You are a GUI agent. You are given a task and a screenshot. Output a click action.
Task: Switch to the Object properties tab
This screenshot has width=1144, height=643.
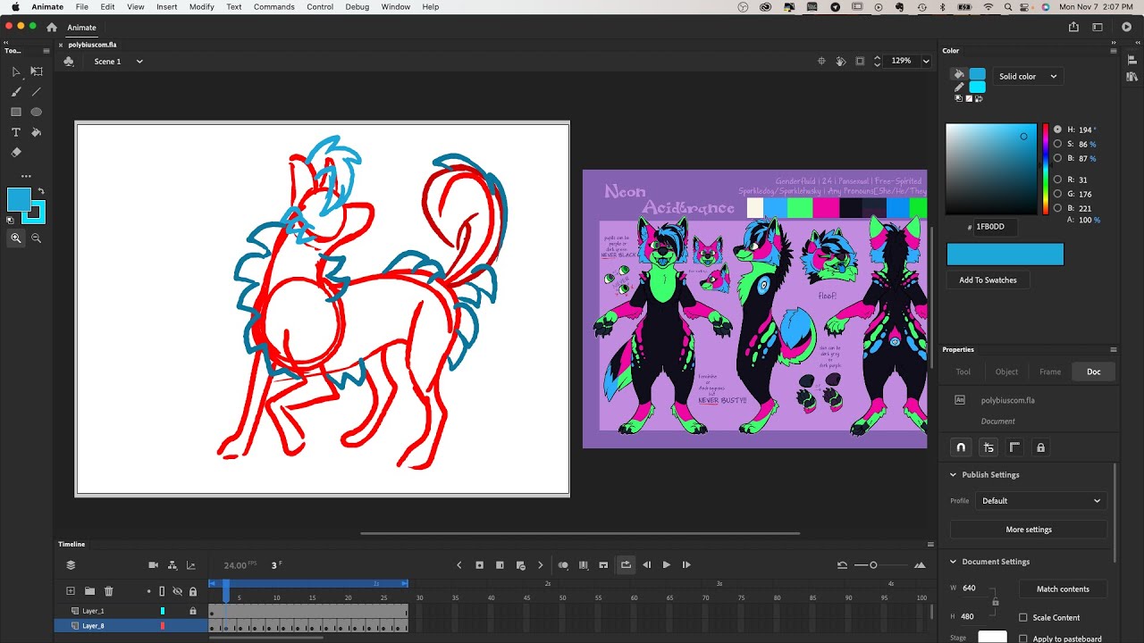(x=1006, y=372)
